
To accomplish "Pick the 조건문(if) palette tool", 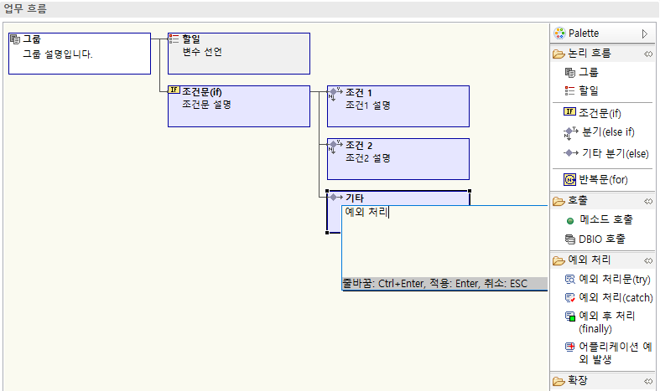I will pos(599,112).
